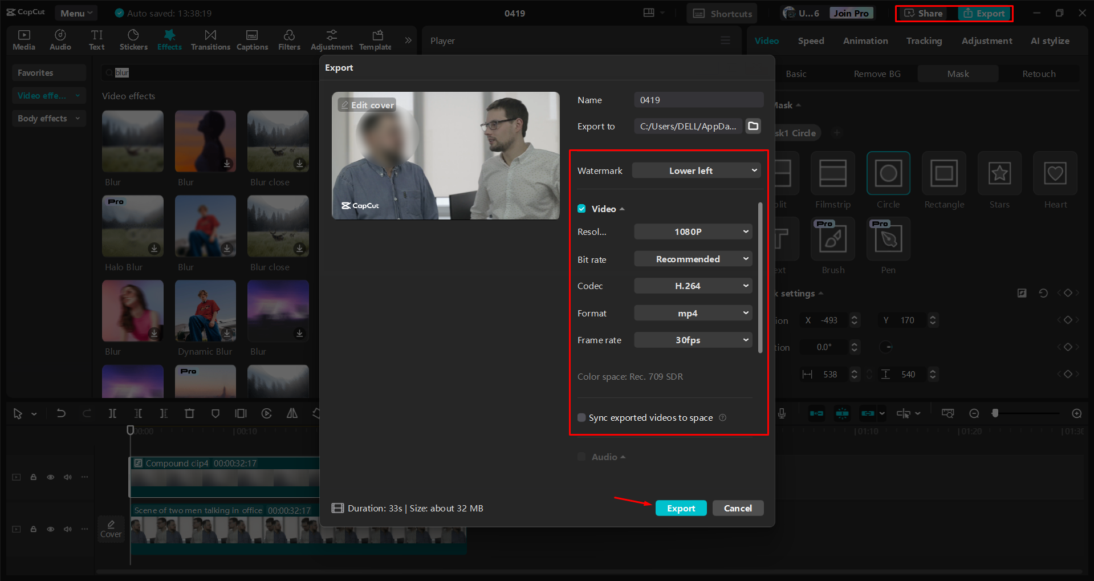Open the Filters panel
Viewport: 1094px width, 581px height.
[289, 40]
